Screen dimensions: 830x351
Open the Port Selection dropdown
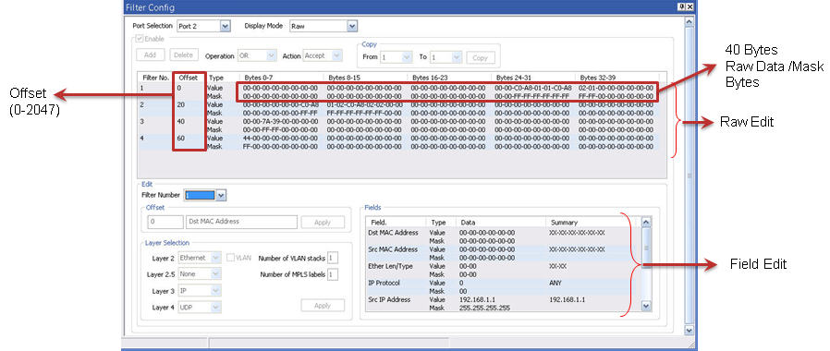203,26
